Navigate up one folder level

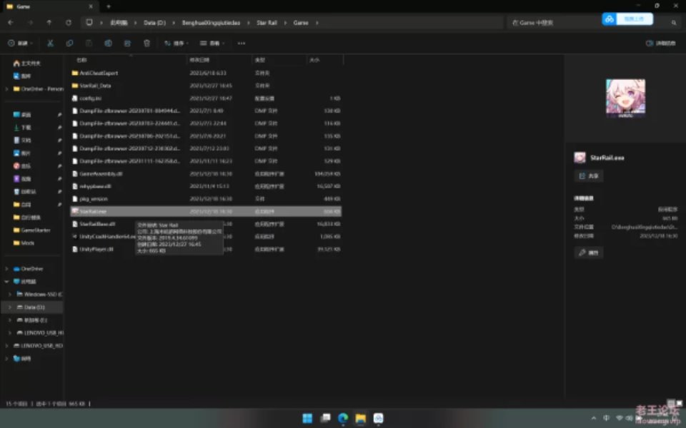pyautogui.click(x=49, y=23)
